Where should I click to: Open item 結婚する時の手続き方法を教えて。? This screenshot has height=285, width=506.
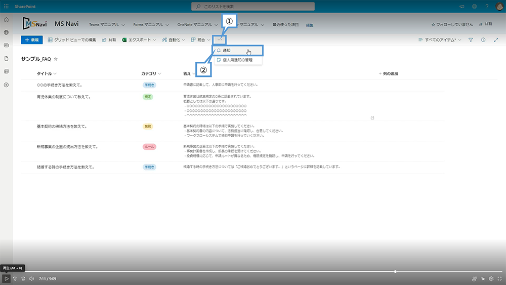click(x=65, y=167)
